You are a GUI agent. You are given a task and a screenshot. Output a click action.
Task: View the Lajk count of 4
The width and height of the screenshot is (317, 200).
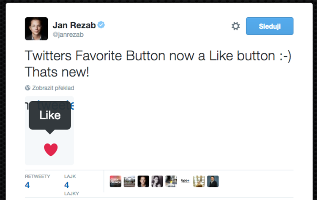(x=67, y=185)
